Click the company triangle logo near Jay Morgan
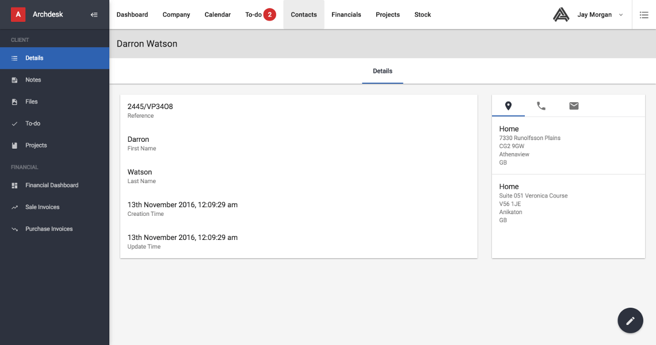 561,14
